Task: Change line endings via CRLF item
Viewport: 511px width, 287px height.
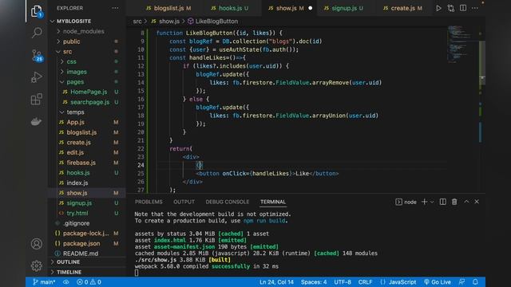Action: pyautogui.click(x=365, y=282)
